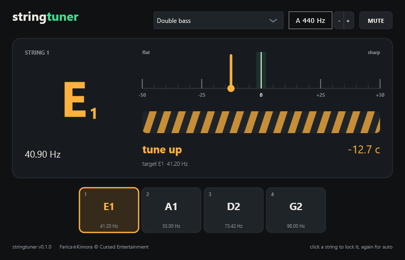405x260 pixels.
Task: Click the 'click a string to lock it' hint
Action: pyautogui.click(x=351, y=247)
